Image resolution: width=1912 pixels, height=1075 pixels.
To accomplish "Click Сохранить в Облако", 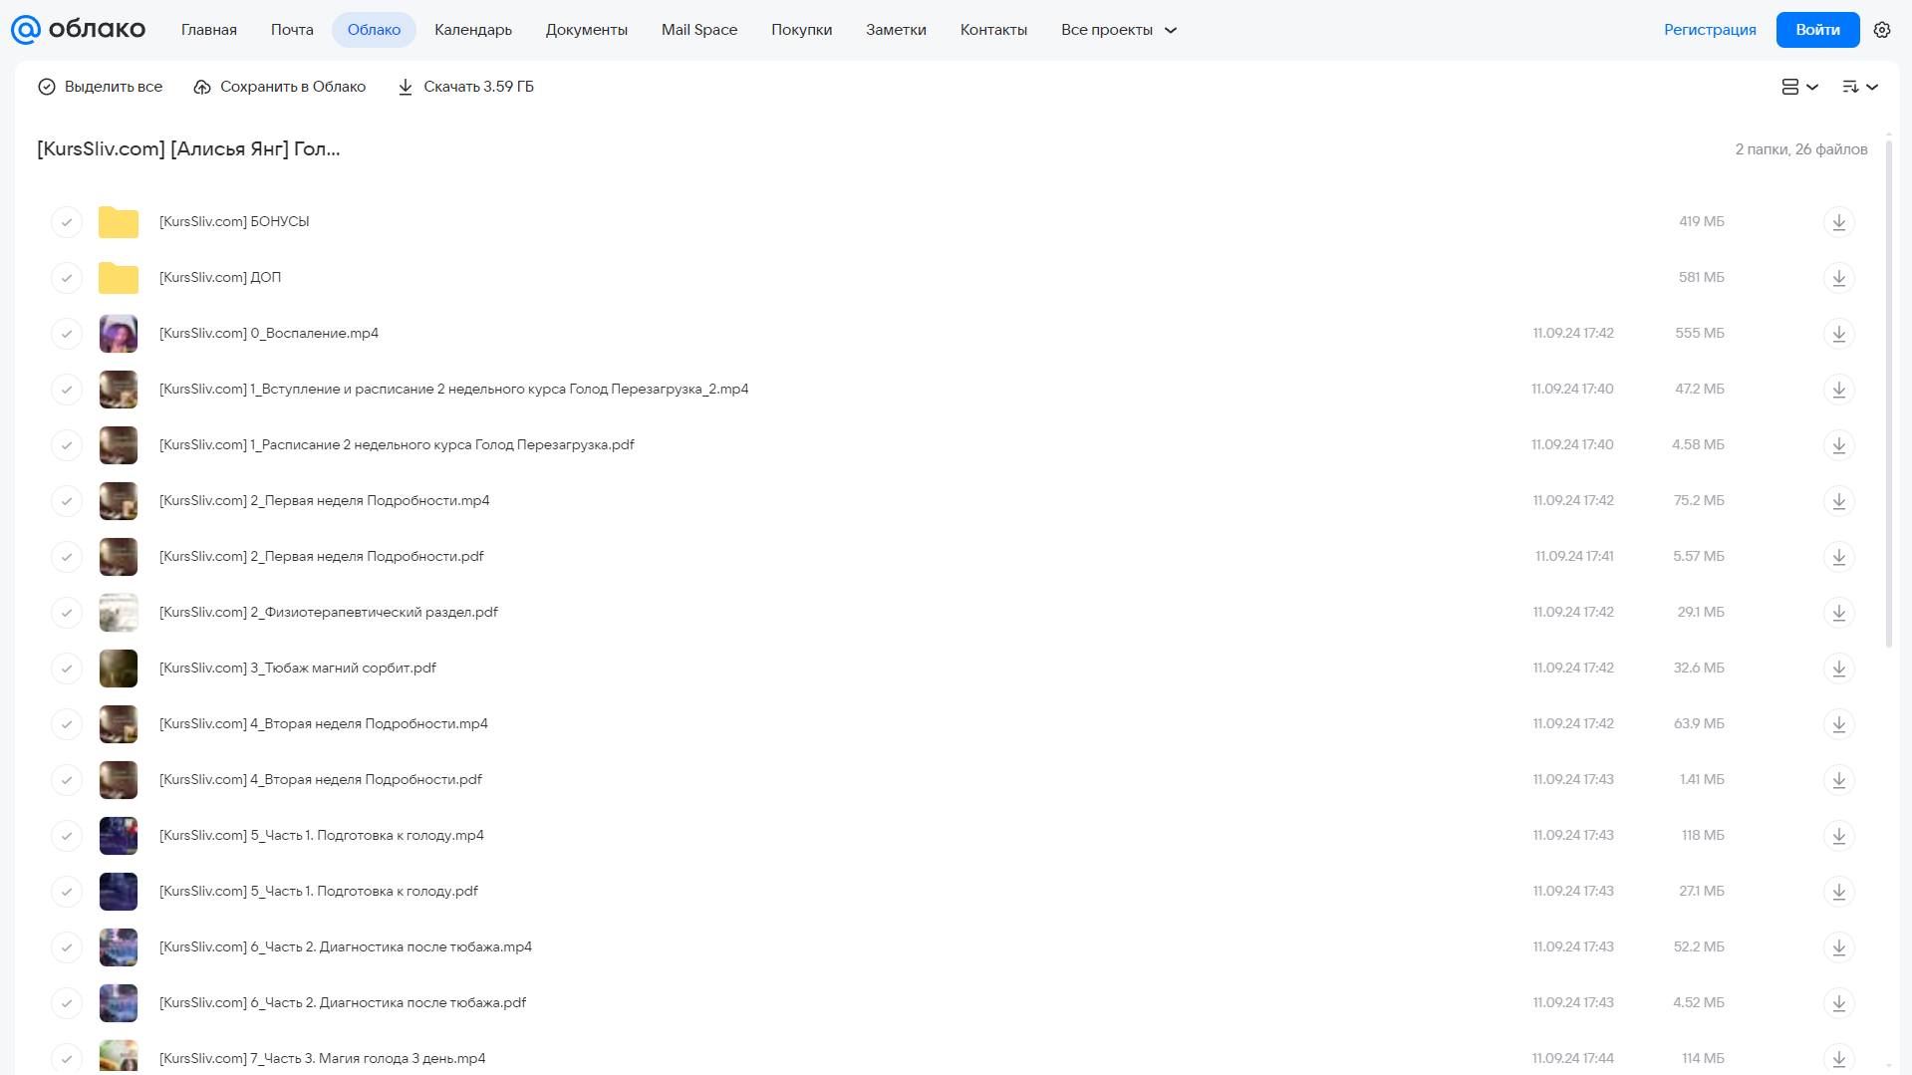I will (x=279, y=87).
